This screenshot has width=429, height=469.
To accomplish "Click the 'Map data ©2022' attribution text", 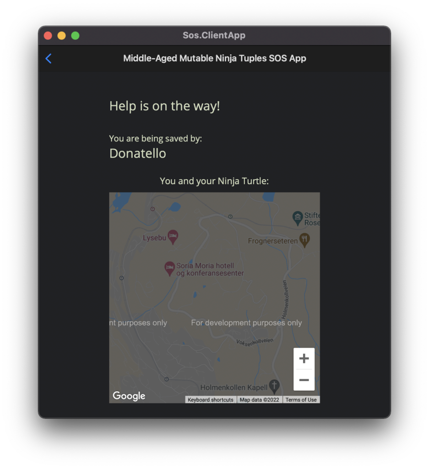I will tap(259, 400).
